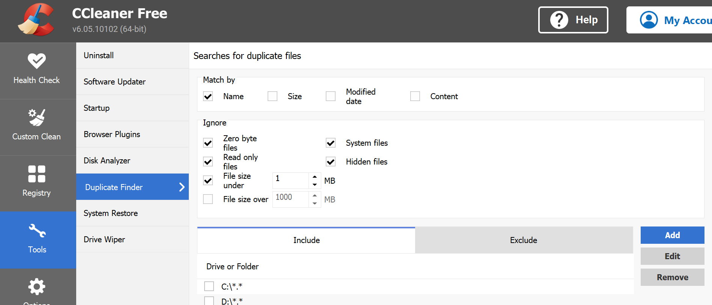Open Options gear icon

37,287
